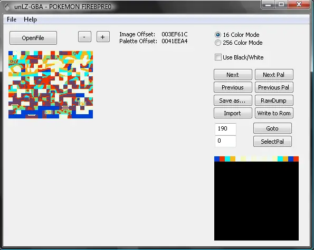The width and height of the screenshot is (314, 250).
Task: Open the File menu
Action: pyautogui.click(x=12, y=19)
